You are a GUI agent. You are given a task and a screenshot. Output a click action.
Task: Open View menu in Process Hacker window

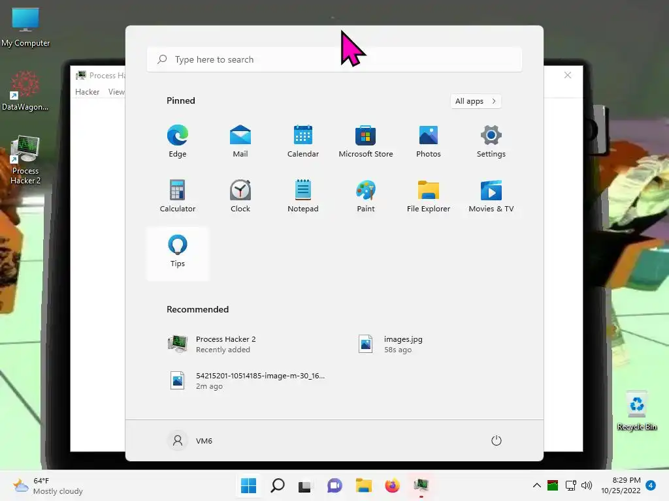pyautogui.click(x=116, y=91)
